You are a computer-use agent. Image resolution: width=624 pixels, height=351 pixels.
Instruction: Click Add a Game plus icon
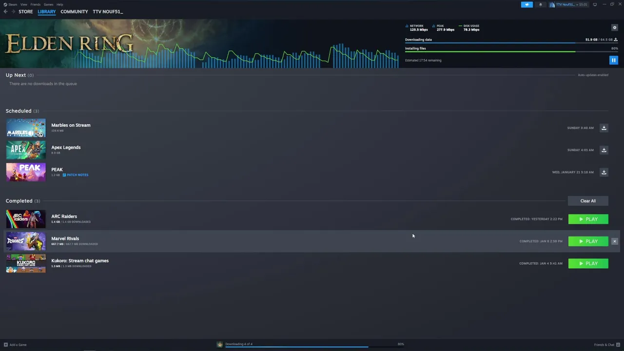tap(6, 345)
